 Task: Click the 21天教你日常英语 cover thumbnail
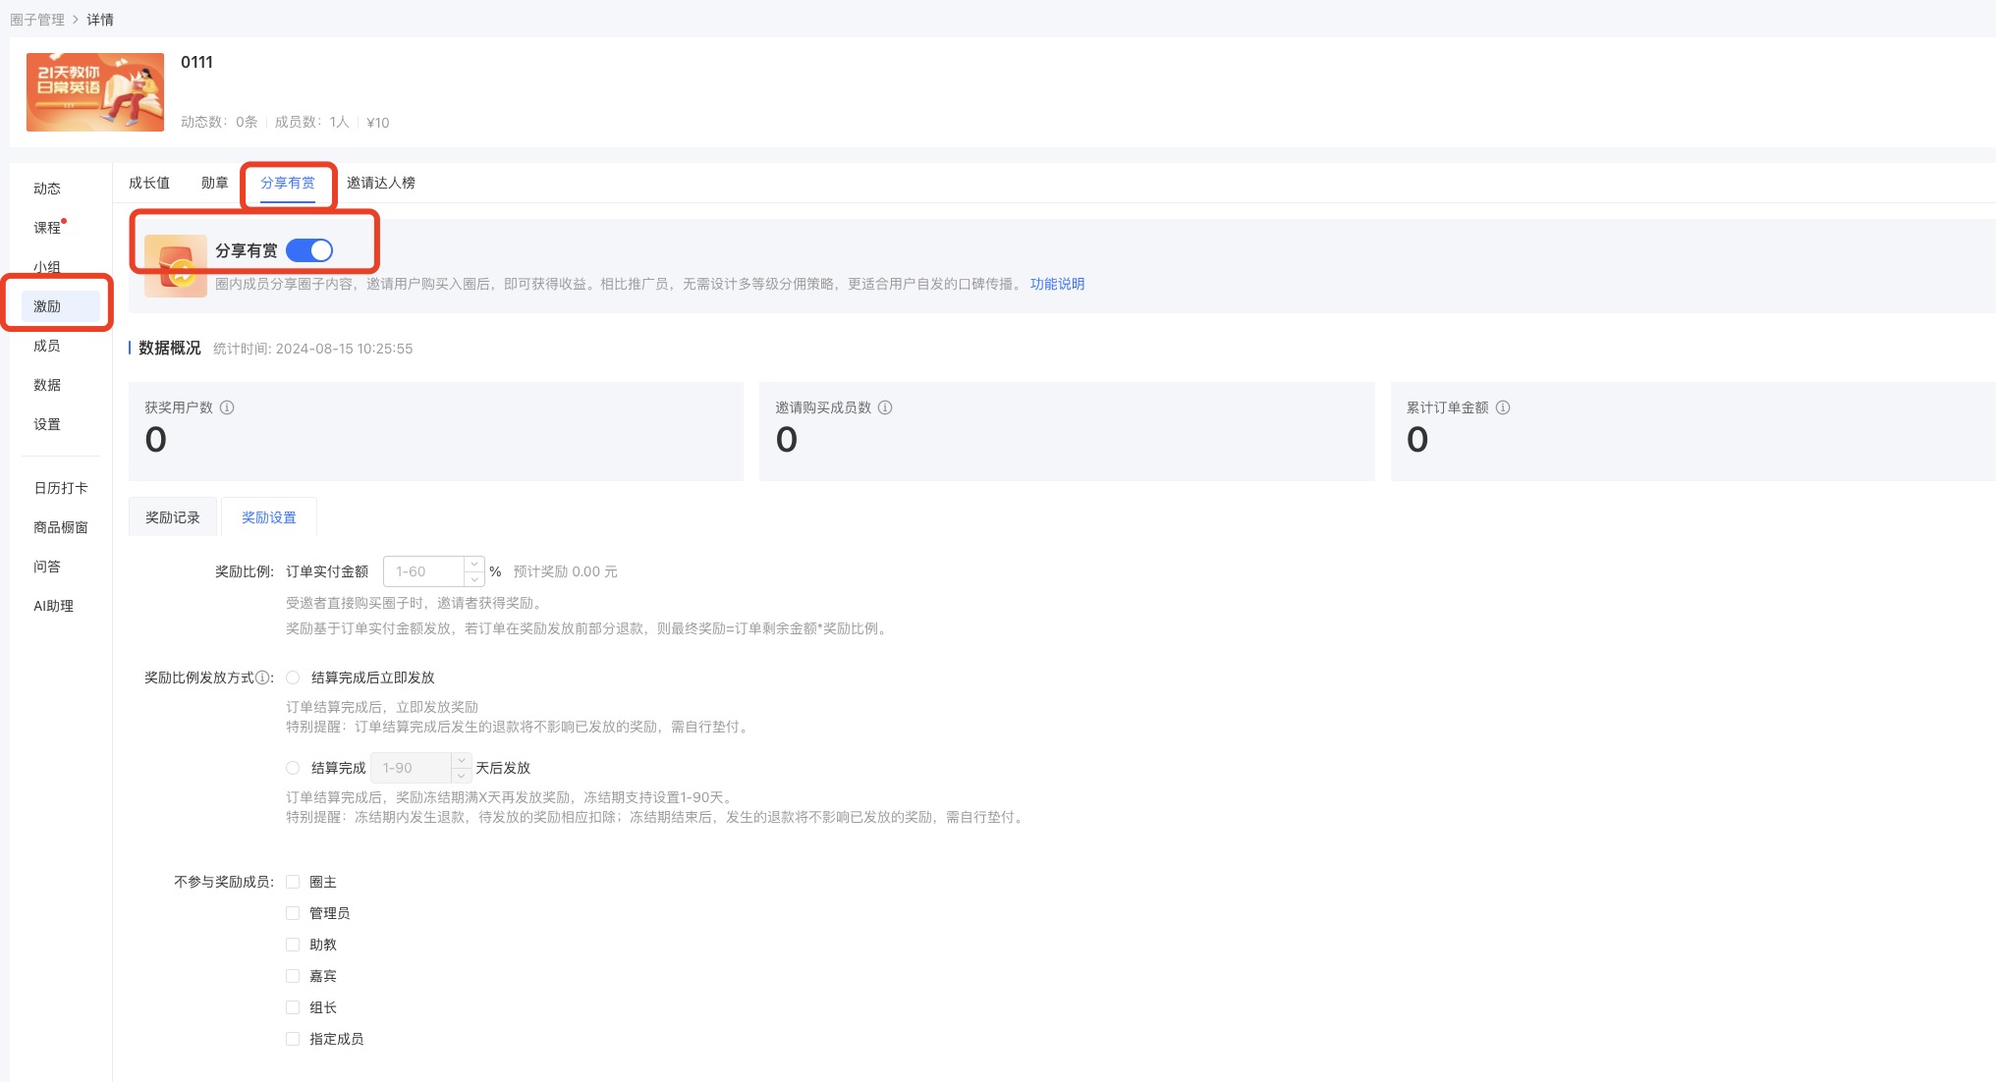click(95, 92)
